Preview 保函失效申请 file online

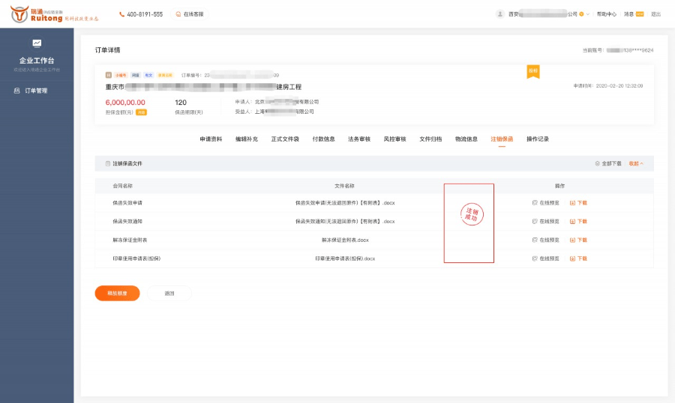coord(545,202)
